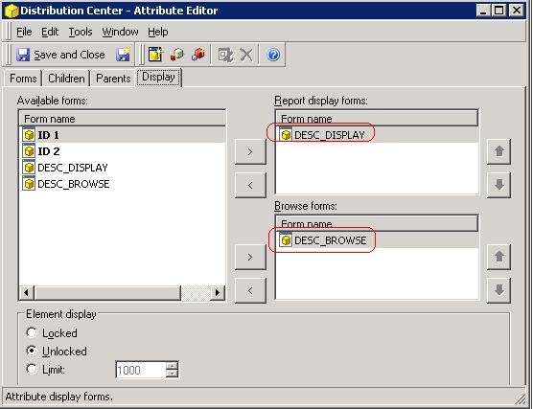Image resolution: width=533 pixels, height=409 pixels.
Task: Click the new attribute form toolbar icon
Action: (155, 55)
